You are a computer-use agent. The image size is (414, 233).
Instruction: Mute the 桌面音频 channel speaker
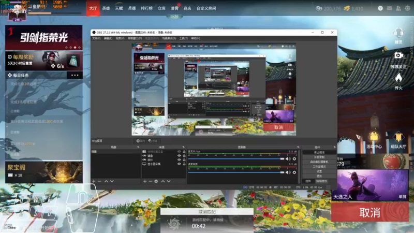click(288, 172)
